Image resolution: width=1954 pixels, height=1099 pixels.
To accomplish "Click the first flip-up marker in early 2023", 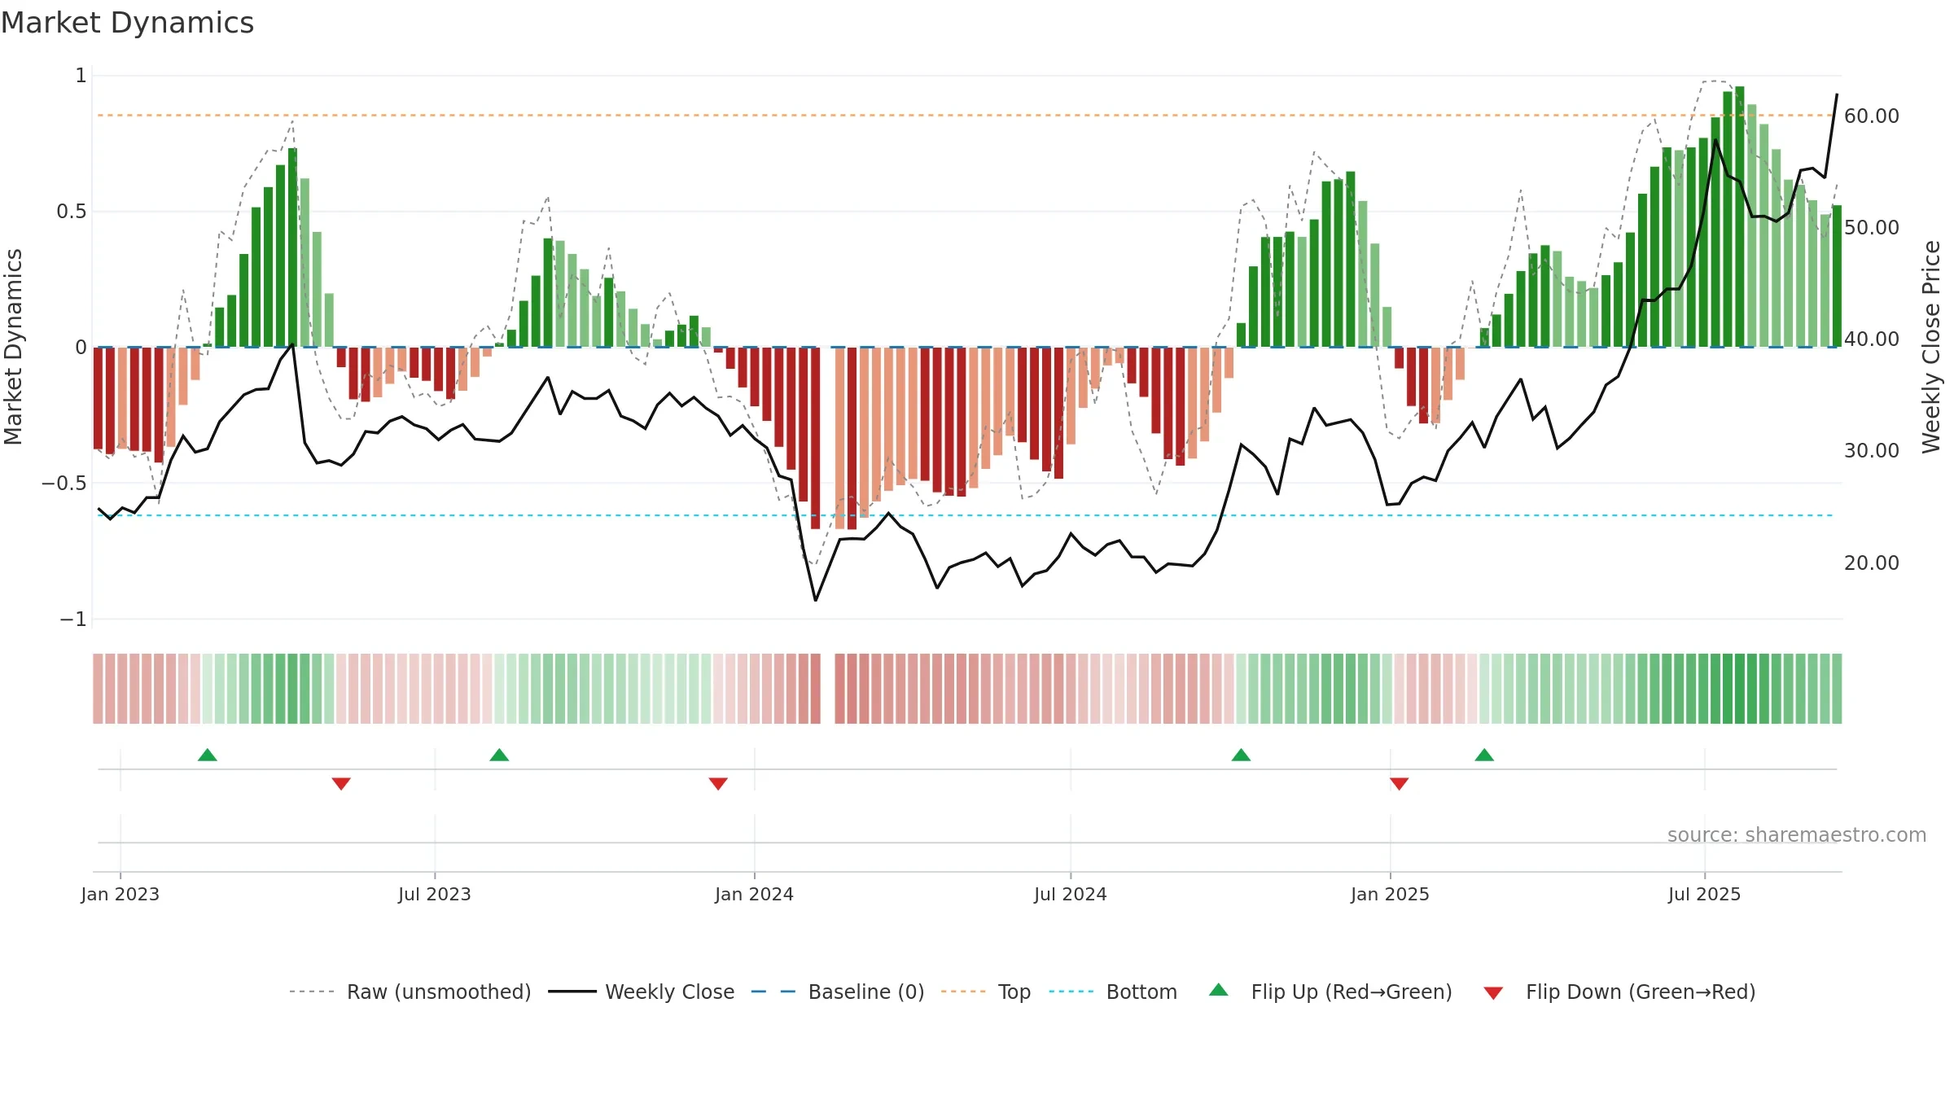I will [208, 755].
